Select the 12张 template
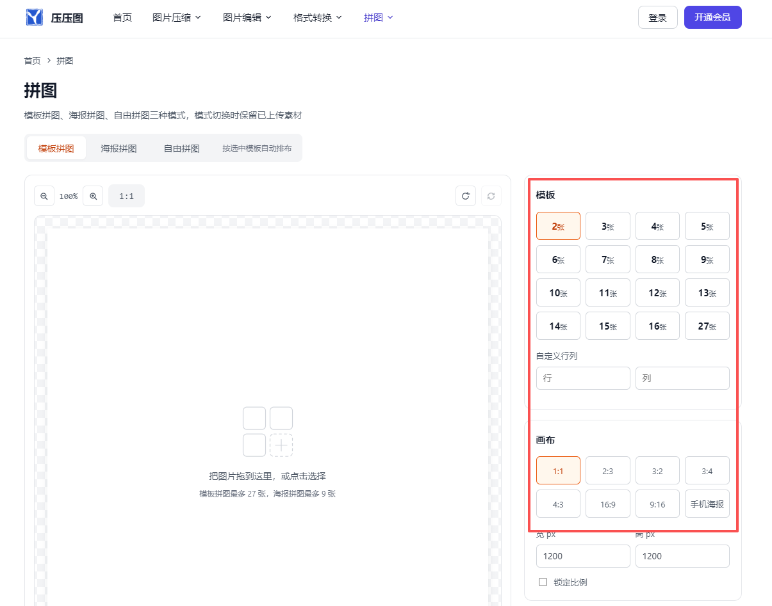 (657, 292)
